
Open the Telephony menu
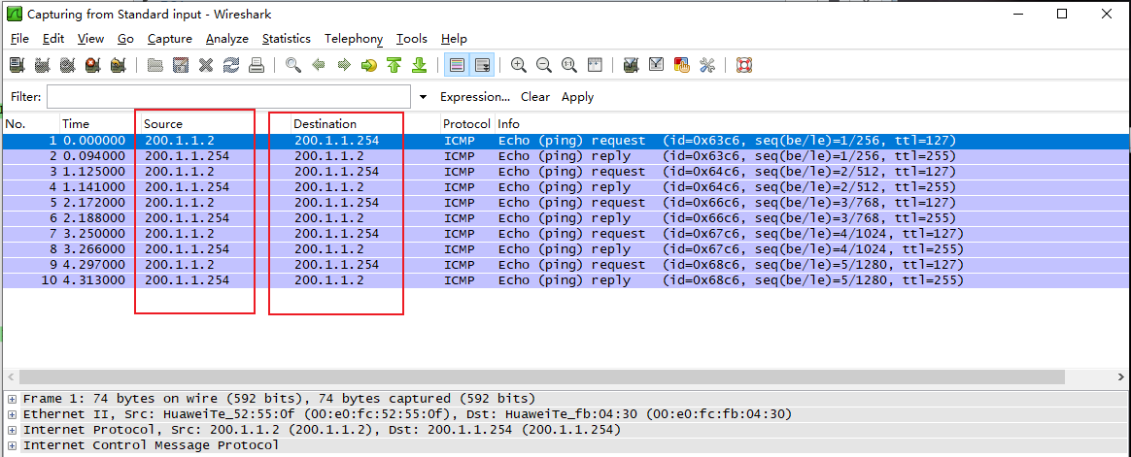(354, 39)
